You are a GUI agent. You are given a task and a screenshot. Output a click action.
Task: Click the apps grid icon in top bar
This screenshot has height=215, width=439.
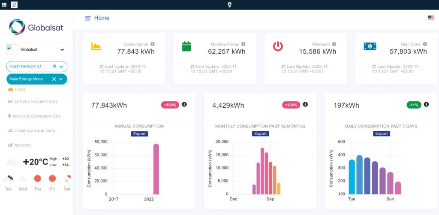point(4,4)
